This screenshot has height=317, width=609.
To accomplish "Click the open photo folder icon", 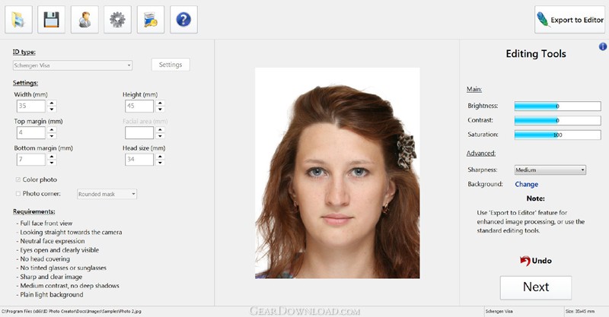I will [x=19, y=20].
